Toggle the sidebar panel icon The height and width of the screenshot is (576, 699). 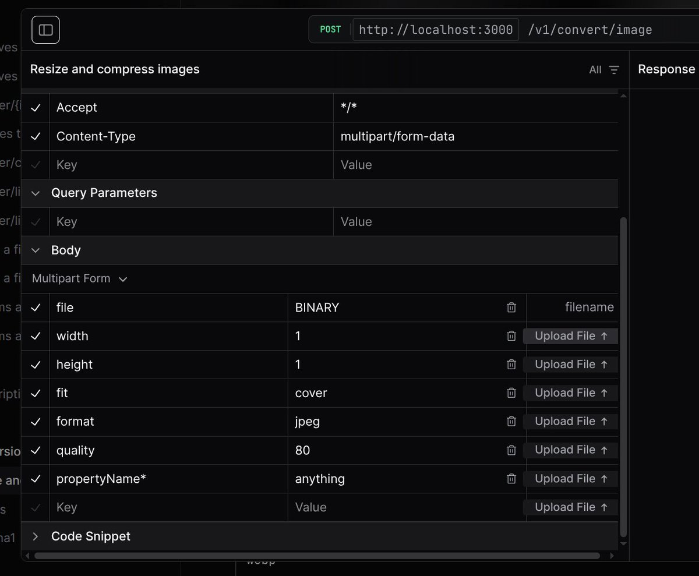45,30
